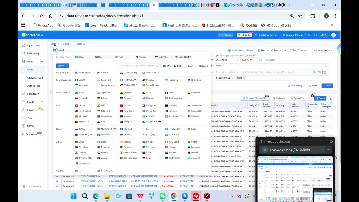Open WPS Office from the taskbar
Screen dimensions: 359x202
pyautogui.click(x=140, y=196)
